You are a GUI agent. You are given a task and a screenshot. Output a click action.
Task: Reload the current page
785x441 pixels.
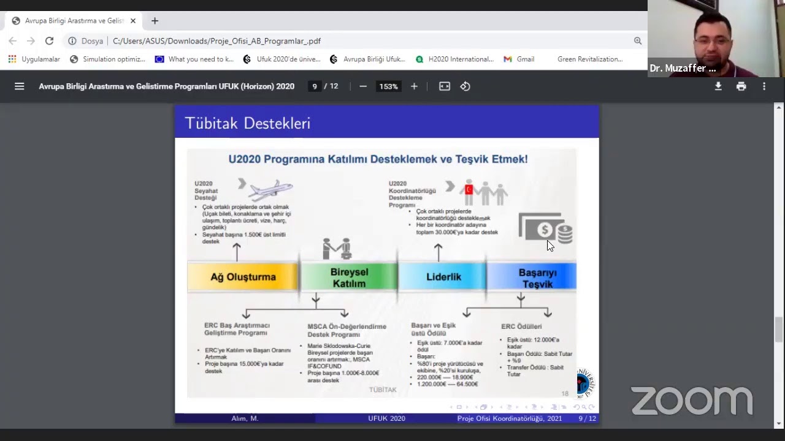click(50, 41)
